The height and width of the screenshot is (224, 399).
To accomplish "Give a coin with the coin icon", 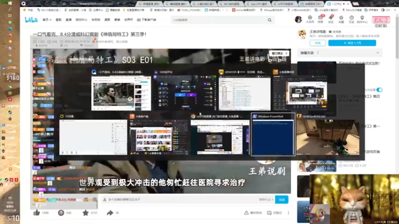I will 61,213.
